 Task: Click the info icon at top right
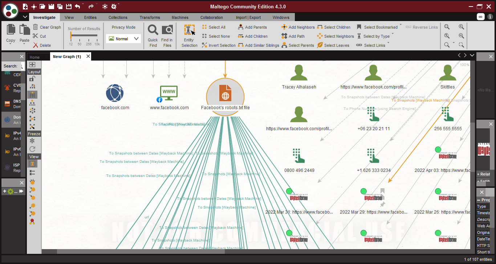(490, 17)
